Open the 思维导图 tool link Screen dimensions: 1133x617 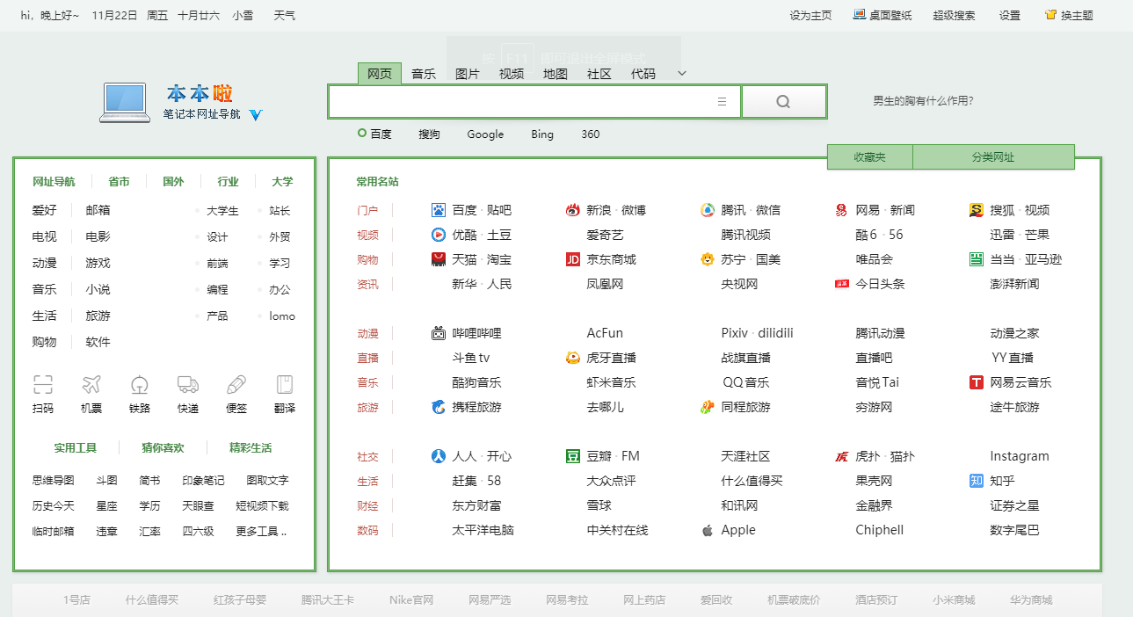tap(54, 480)
